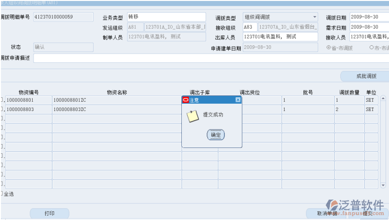
Task: Click the 成批调拨 button
Action: [366, 76]
